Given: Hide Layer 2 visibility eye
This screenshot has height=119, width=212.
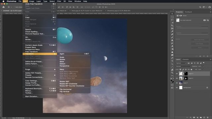Looking at the screenshot, I should coord(177,78).
